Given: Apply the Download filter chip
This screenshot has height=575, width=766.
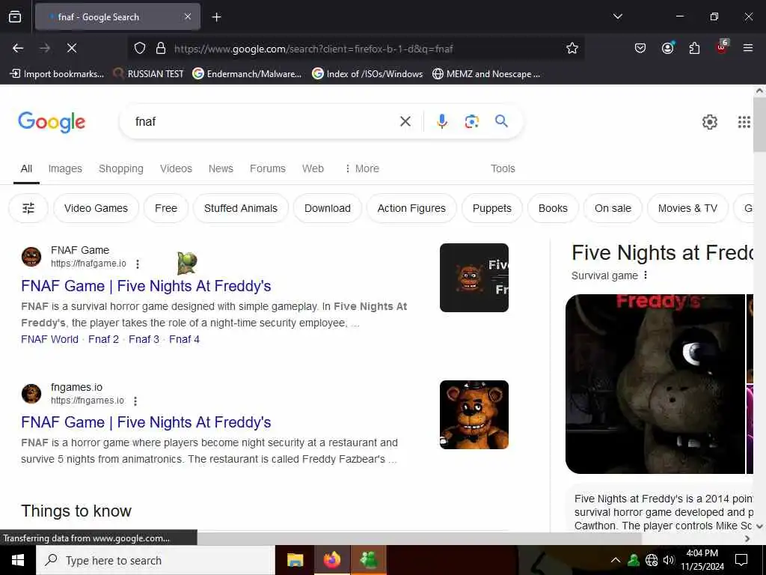Looking at the screenshot, I should (328, 208).
